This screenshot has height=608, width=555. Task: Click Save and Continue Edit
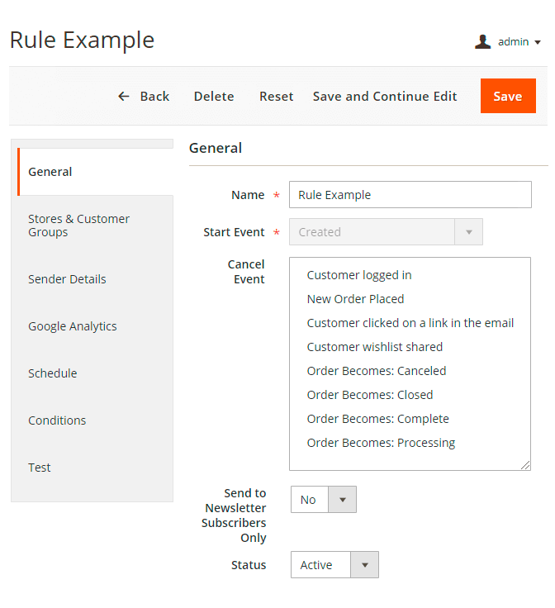[385, 97]
